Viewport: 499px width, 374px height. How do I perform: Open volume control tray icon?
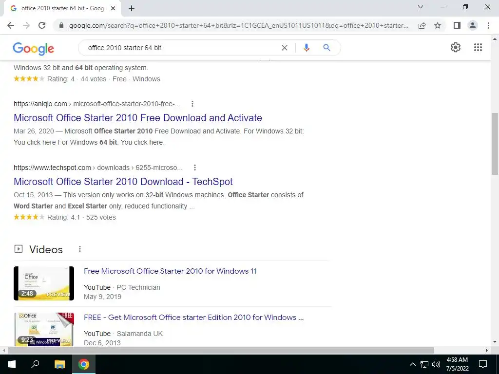coord(436,364)
